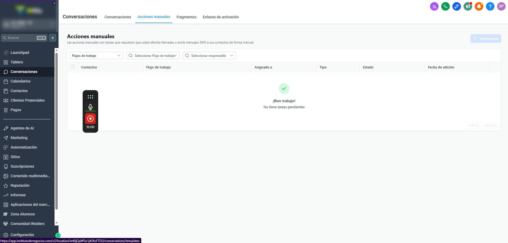Click the Anterior pagination button
Image resolution: width=508 pixels, height=243 pixels.
coord(474,125)
